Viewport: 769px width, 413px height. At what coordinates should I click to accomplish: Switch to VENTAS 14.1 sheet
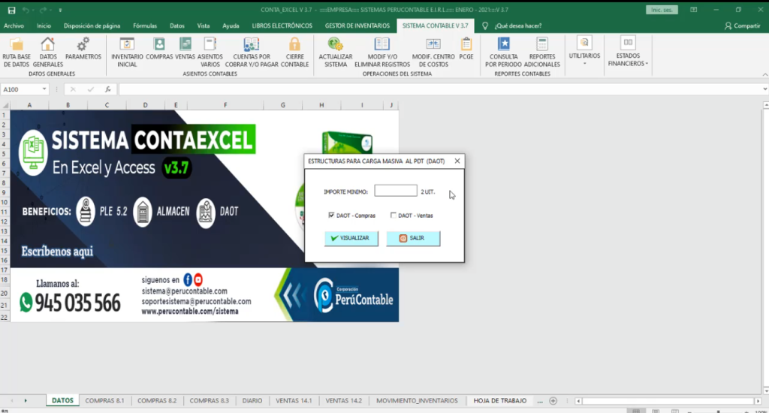(294, 401)
